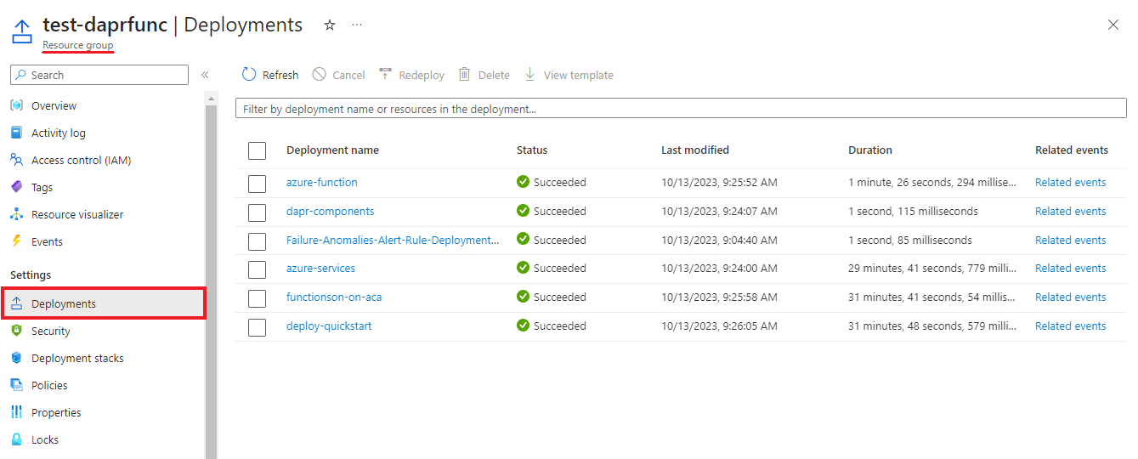Click the Redeploy toolbar icon

[x=385, y=75]
